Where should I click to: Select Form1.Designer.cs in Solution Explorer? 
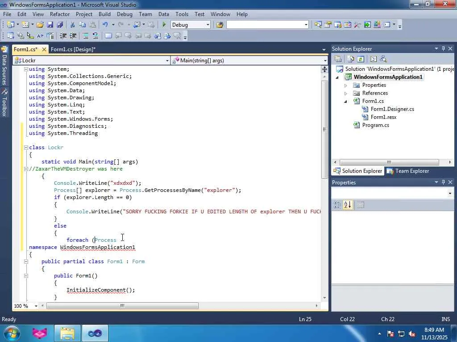(392, 109)
